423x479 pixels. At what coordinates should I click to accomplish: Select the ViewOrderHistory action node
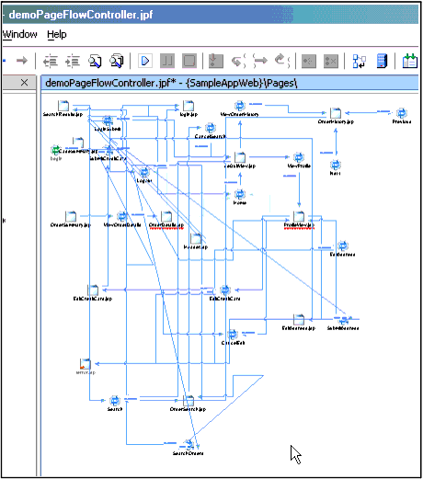[240, 106]
